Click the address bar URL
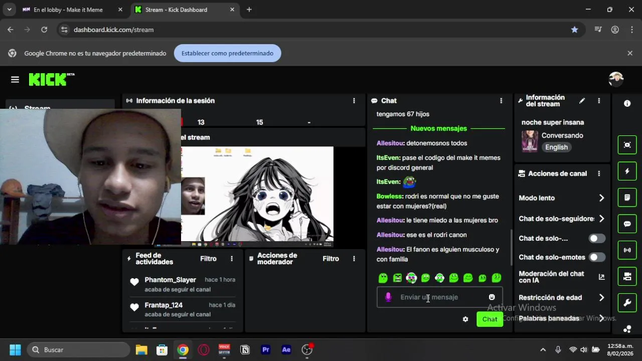This screenshot has height=361, width=642. coord(113,30)
